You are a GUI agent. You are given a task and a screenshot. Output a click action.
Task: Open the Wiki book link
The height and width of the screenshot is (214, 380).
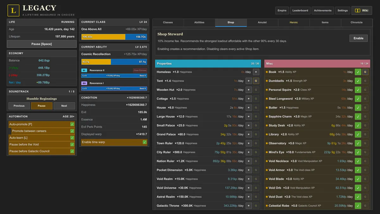click(x=362, y=10)
